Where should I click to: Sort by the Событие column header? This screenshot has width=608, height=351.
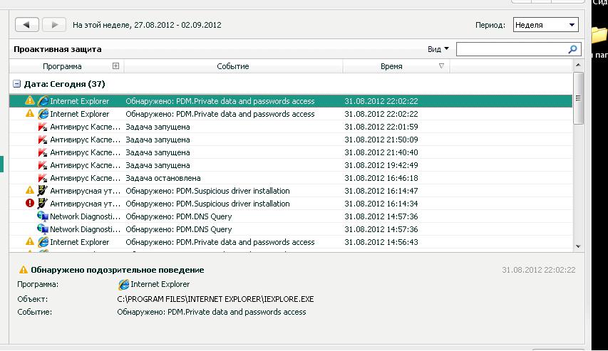pyautogui.click(x=232, y=66)
